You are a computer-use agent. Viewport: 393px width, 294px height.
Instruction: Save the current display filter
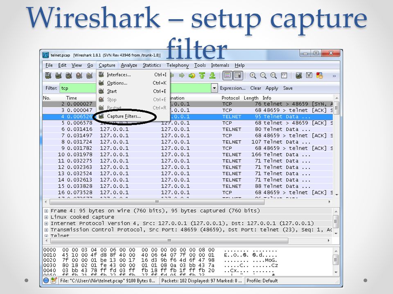click(288, 88)
